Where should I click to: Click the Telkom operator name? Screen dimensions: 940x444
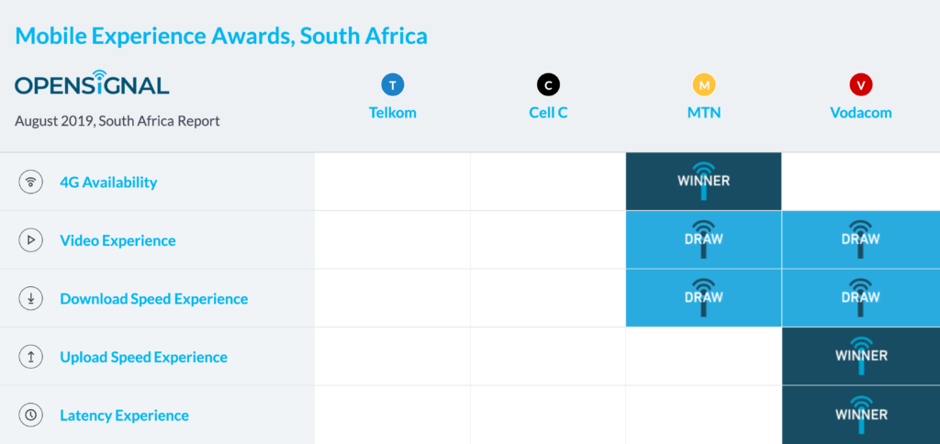[392, 113]
